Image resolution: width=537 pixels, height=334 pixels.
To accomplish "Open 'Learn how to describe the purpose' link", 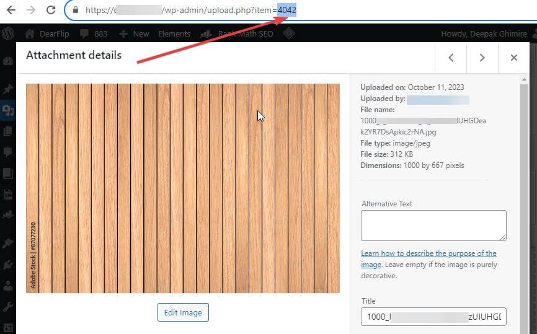I will [428, 253].
